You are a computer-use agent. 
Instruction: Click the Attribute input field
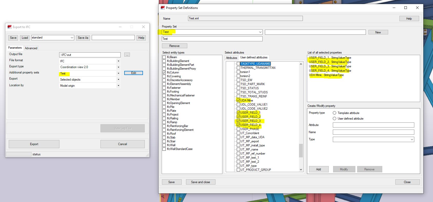pos(373,125)
